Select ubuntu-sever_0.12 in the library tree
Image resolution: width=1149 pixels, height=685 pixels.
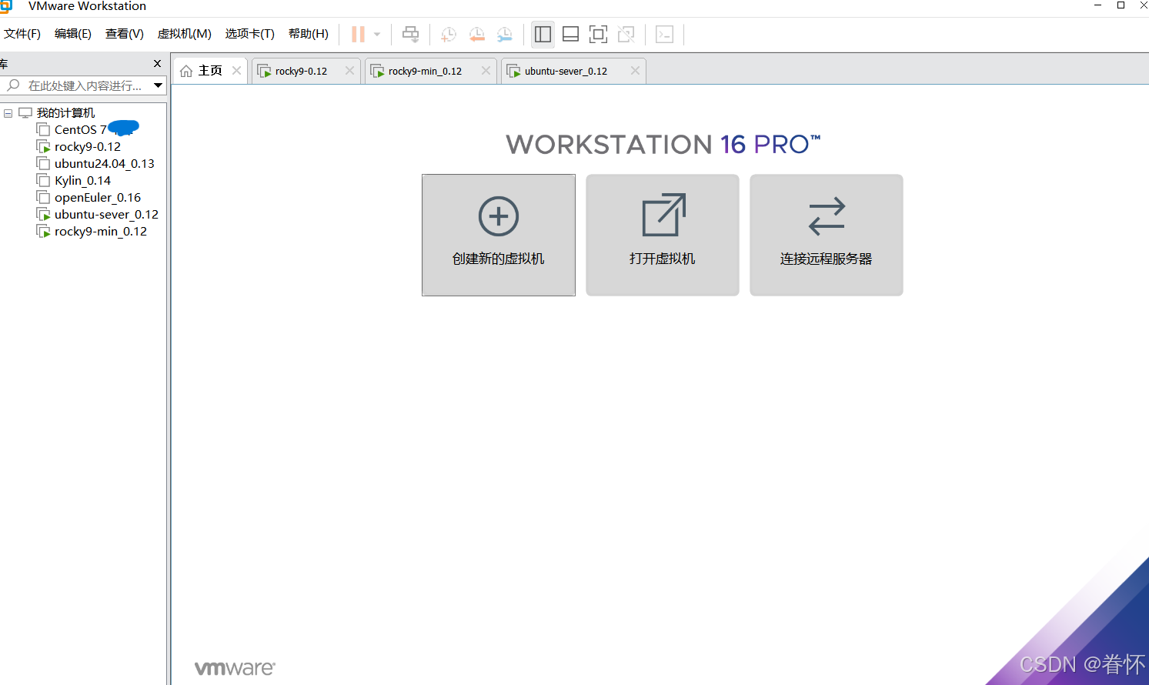pyautogui.click(x=106, y=215)
